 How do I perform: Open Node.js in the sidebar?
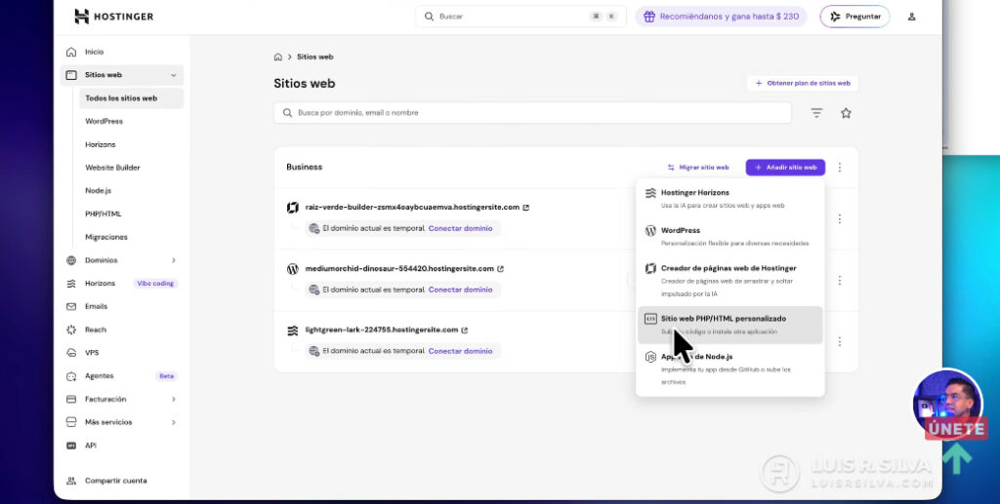pos(99,190)
